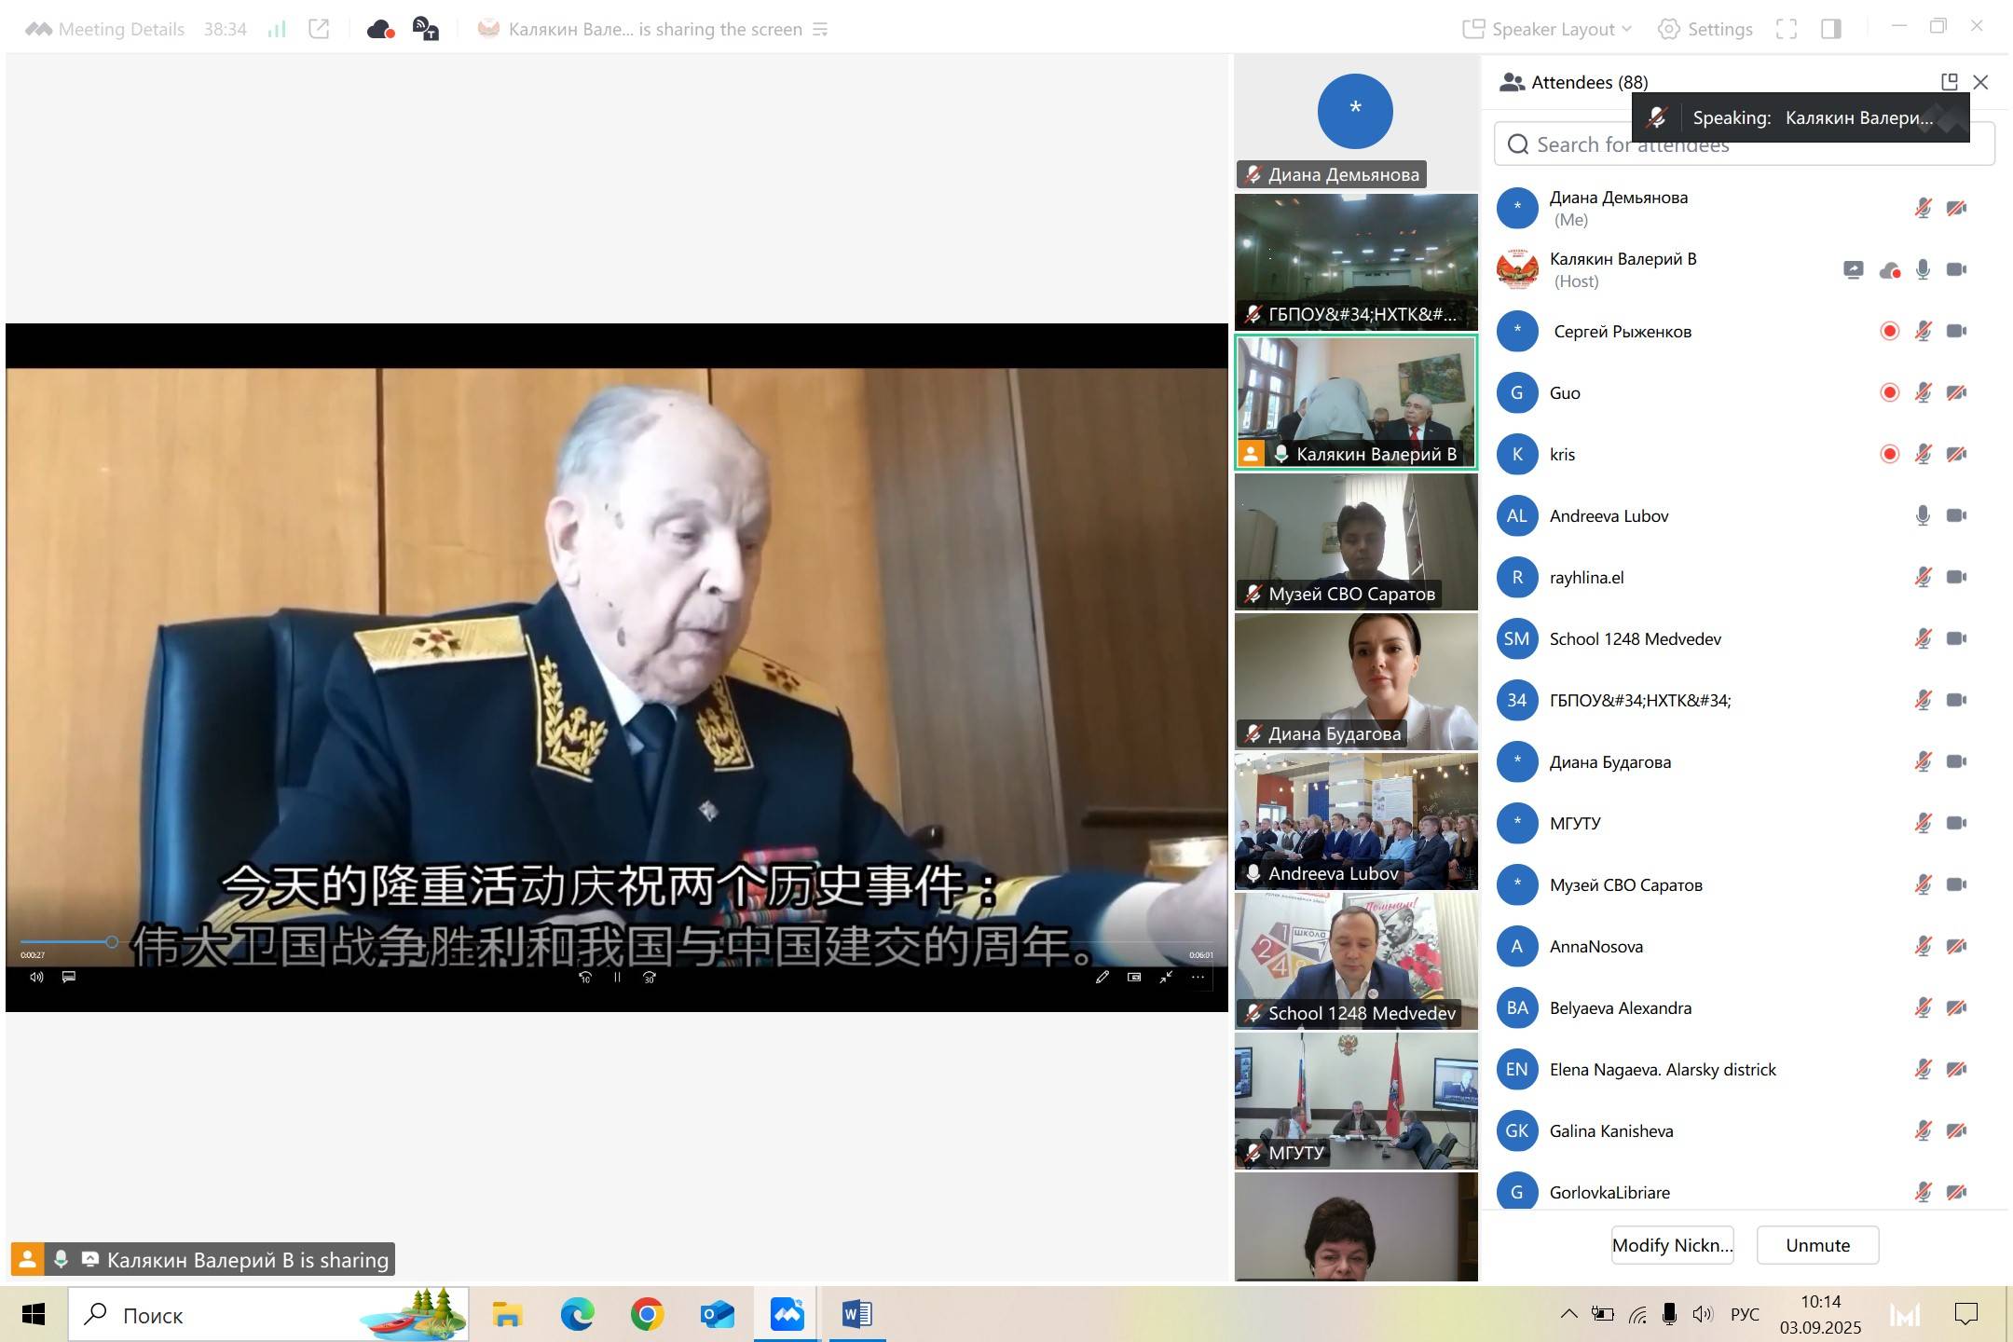
Task: Show hidden system tray icons chevron
Action: pyautogui.click(x=1569, y=1314)
